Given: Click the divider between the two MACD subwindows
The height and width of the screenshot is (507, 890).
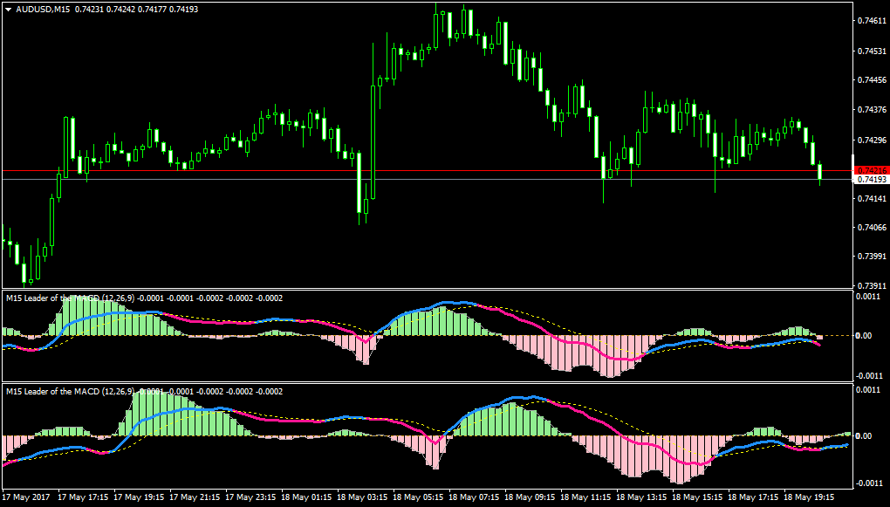Looking at the screenshot, I should [x=427, y=383].
